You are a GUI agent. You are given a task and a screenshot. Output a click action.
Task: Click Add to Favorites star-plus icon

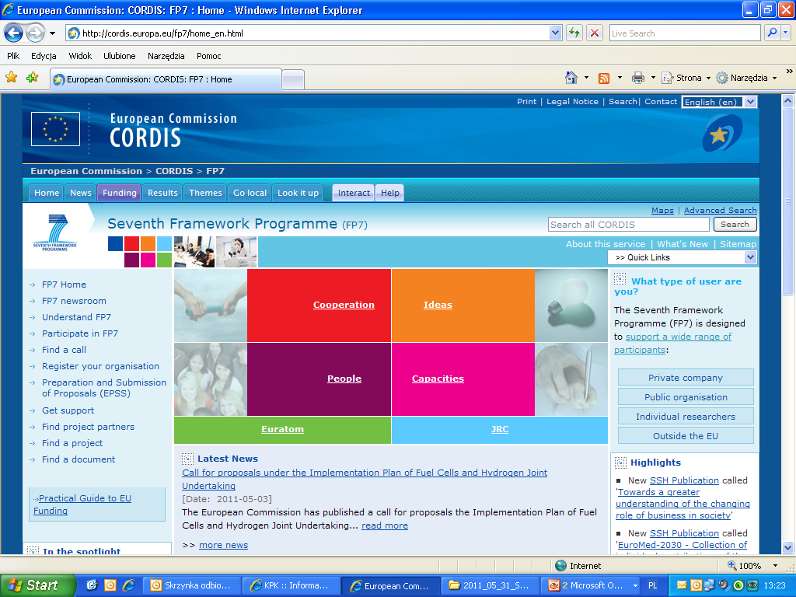tap(33, 77)
